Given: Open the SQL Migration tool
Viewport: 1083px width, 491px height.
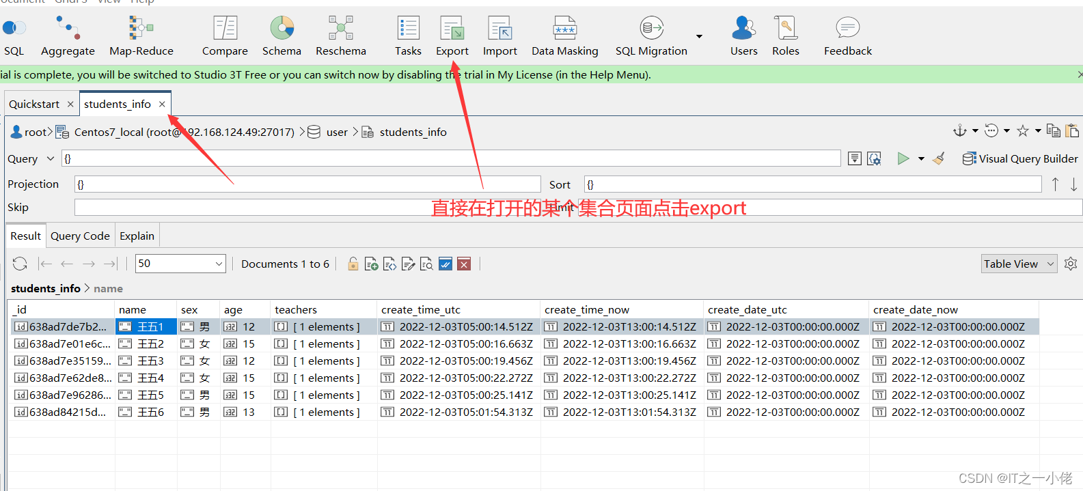Looking at the screenshot, I should pyautogui.click(x=651, y=37).
